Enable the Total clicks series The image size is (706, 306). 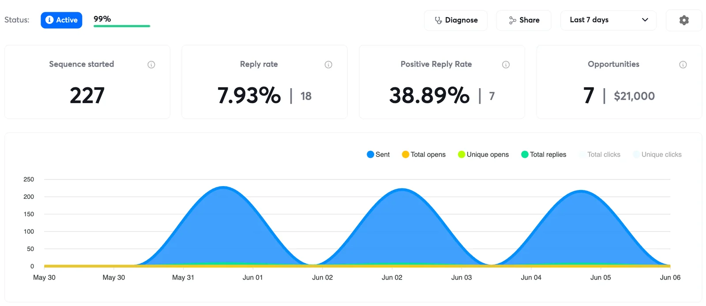(x=600, y=154)
